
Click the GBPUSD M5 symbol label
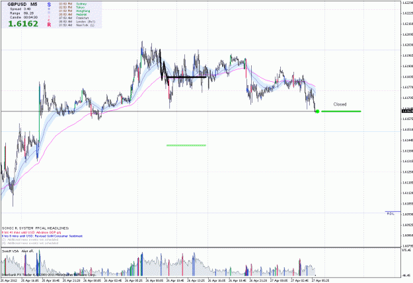point(22,4)
